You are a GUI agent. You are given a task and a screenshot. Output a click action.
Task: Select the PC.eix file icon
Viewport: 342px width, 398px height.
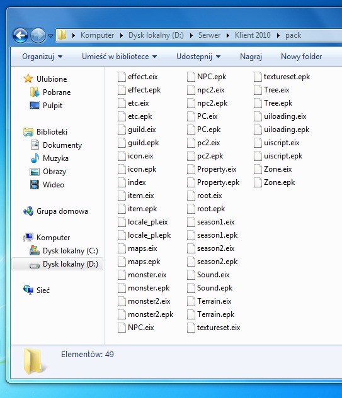click(x=191, y=116)
